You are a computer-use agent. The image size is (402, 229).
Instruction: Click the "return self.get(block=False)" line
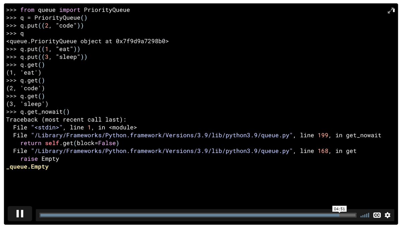(70, 143)
